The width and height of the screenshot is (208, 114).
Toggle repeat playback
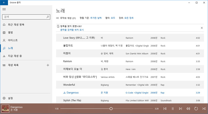coord(196,109)
